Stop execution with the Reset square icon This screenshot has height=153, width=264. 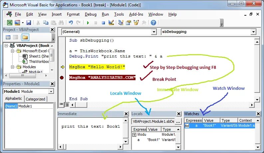(x=104, y=23)
